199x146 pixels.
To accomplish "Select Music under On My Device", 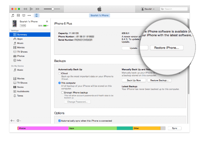I will (30, 70).
